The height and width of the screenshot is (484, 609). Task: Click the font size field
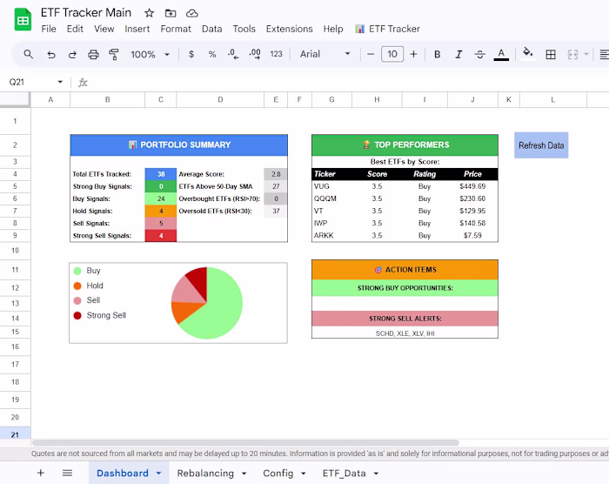pos(392,54)
